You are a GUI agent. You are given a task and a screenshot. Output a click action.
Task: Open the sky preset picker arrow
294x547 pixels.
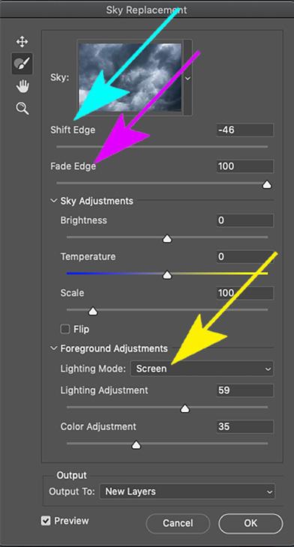click(x=187, y=78)
